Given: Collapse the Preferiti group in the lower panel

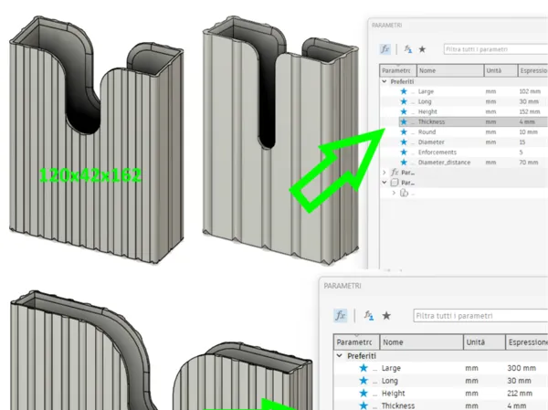Looking at the screenshot, I should pyautogui.click(x=339, y=356).
